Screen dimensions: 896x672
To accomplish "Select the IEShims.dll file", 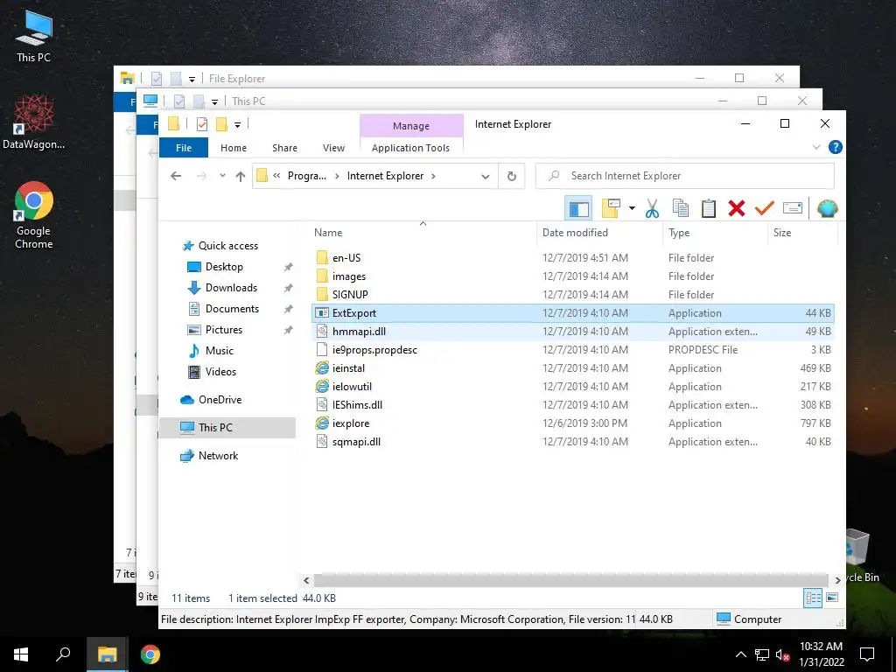I will [573, 404].
